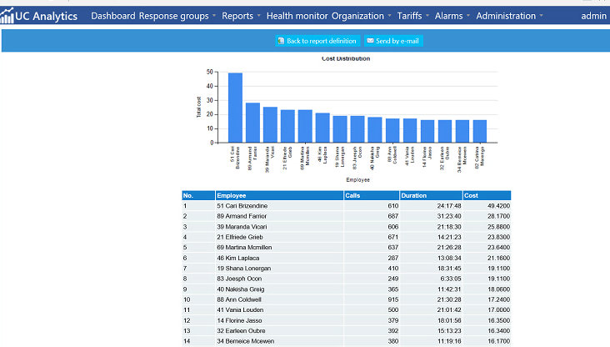Screen dimensions: 610x347
Task: Expand the Response groups dropdown arrow
Action: [214, 16]
